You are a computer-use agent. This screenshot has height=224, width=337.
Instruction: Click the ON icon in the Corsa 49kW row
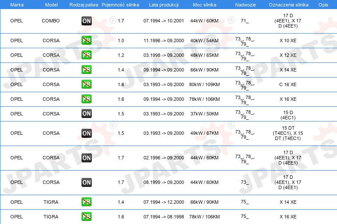click(x=86, y=133)
